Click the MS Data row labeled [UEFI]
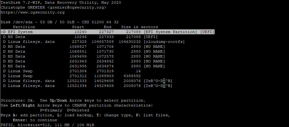 click(80, 37)
